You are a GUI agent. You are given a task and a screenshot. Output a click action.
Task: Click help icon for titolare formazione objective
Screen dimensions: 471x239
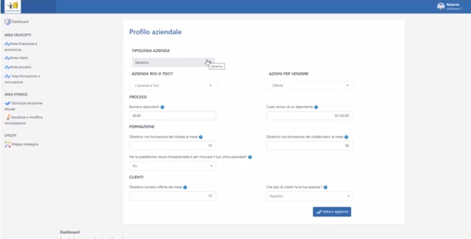click(200, 136)
